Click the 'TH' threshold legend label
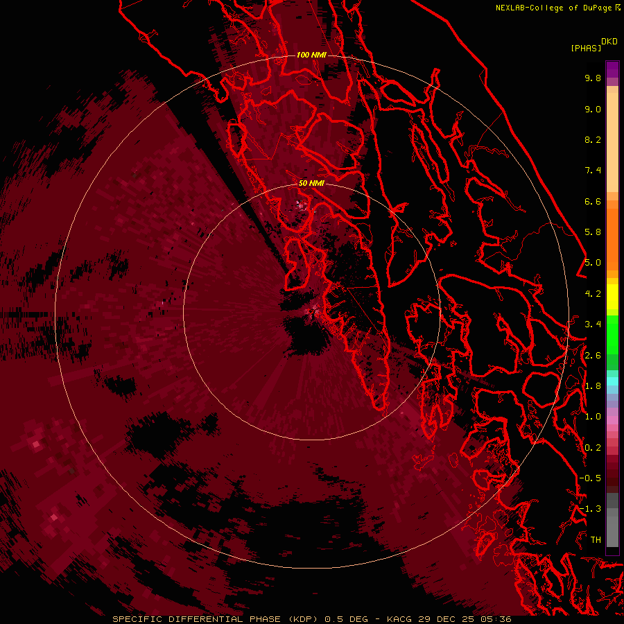The image size is (624, 624). [596, 540]
